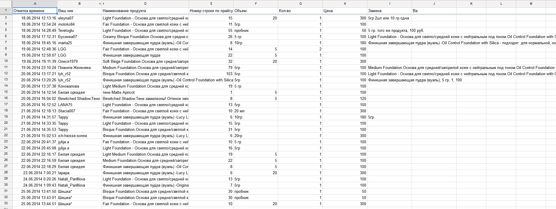
Task: Select the 'Планета Железяка' cell
Action: (x=79, y=68)
